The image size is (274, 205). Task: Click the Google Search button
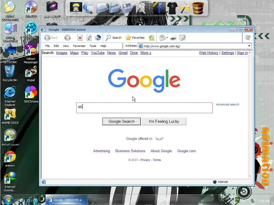pos(121,121)
